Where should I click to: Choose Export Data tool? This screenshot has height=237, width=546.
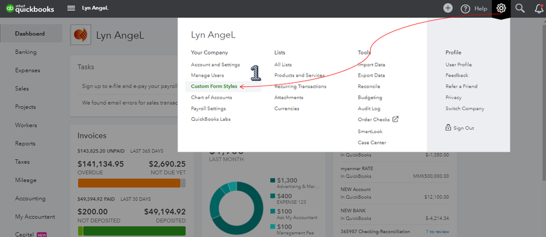371,75
